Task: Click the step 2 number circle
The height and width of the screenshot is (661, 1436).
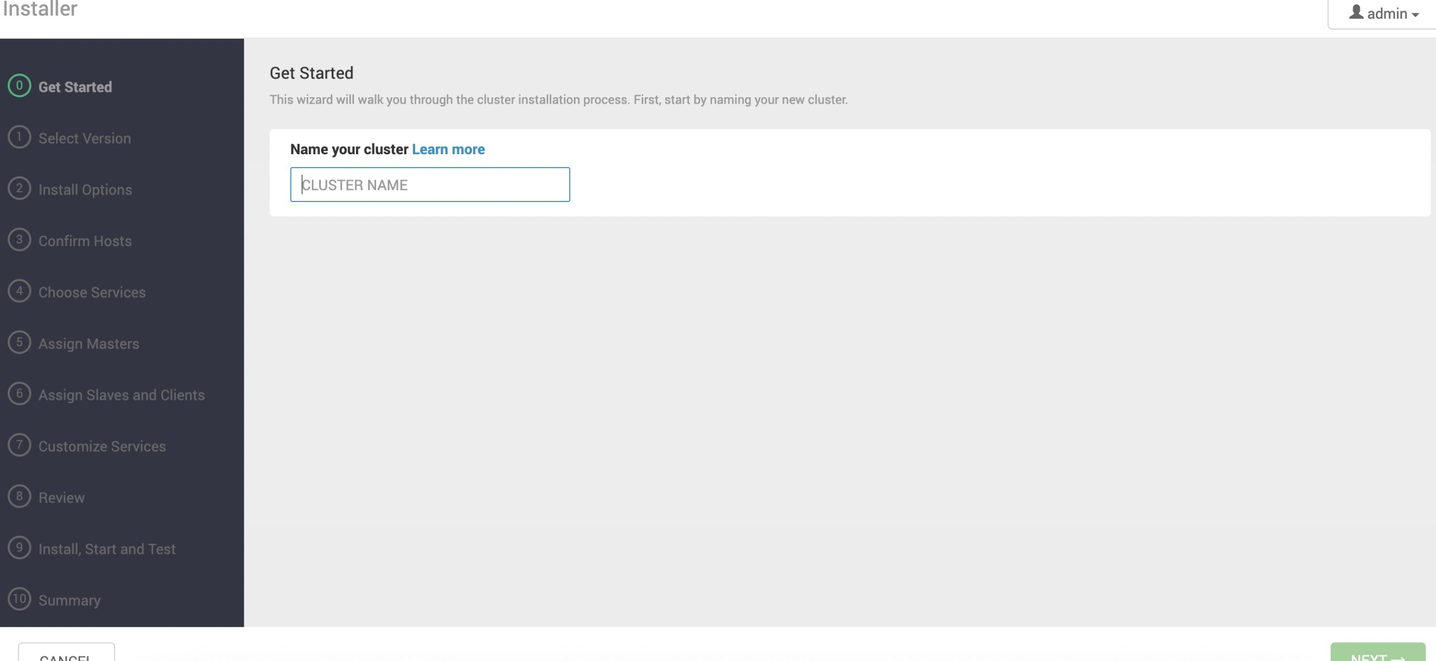Action: [19, 188]
